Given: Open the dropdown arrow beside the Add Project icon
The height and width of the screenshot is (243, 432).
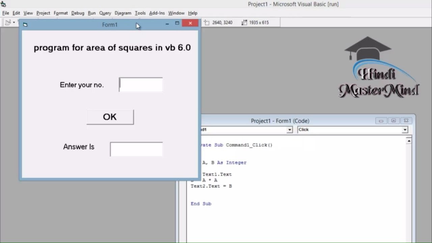Looking at the screenshot, I should point(14,23).
